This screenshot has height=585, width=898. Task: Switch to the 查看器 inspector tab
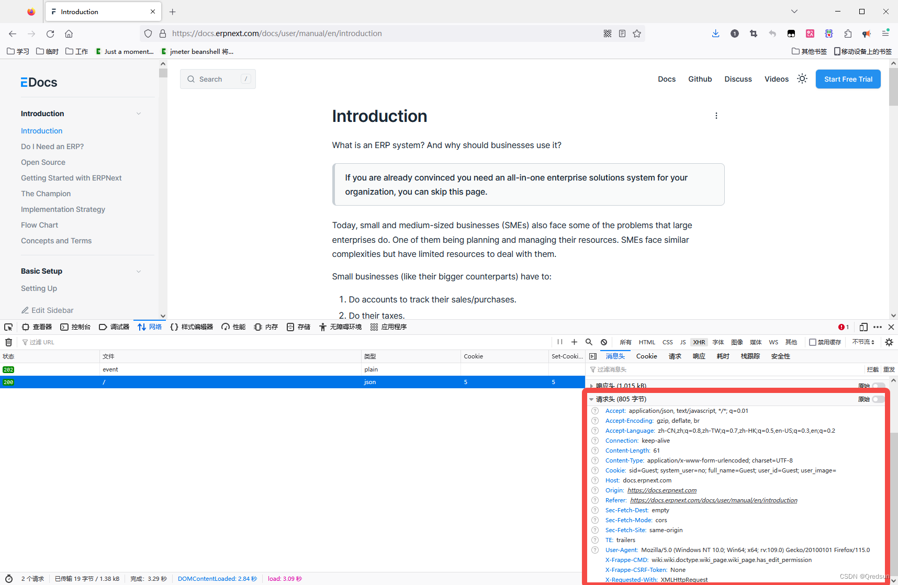point(37,327)
